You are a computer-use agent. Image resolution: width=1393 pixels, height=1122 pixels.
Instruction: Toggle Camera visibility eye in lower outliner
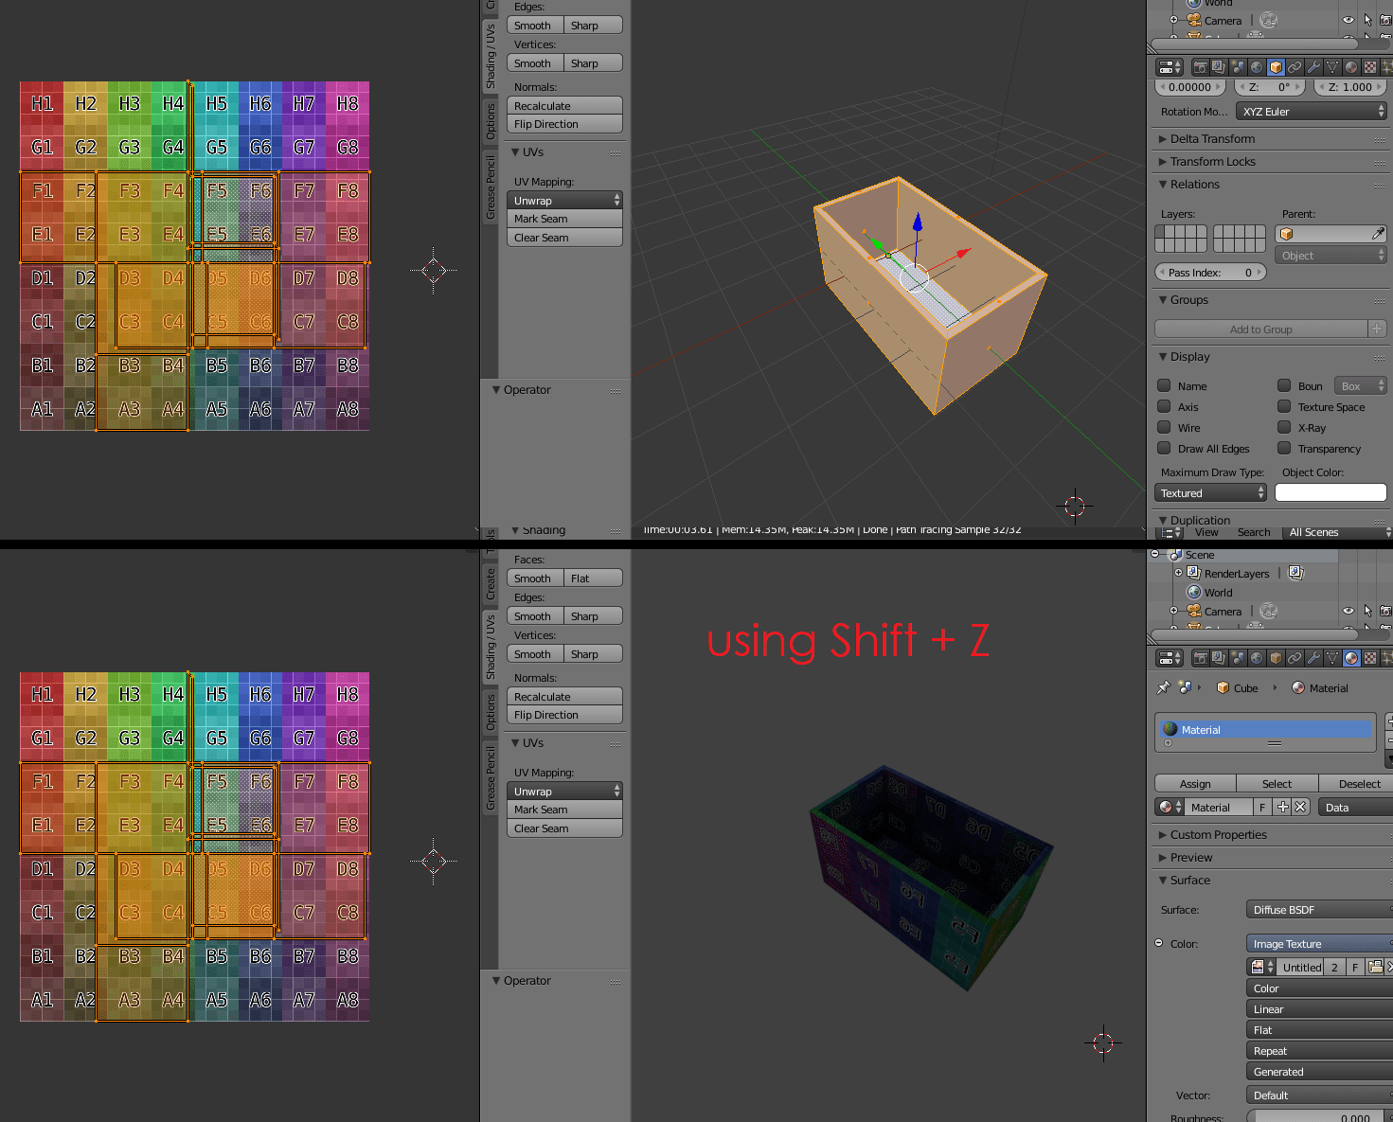pyautogui.click(x=1348, y=611)
